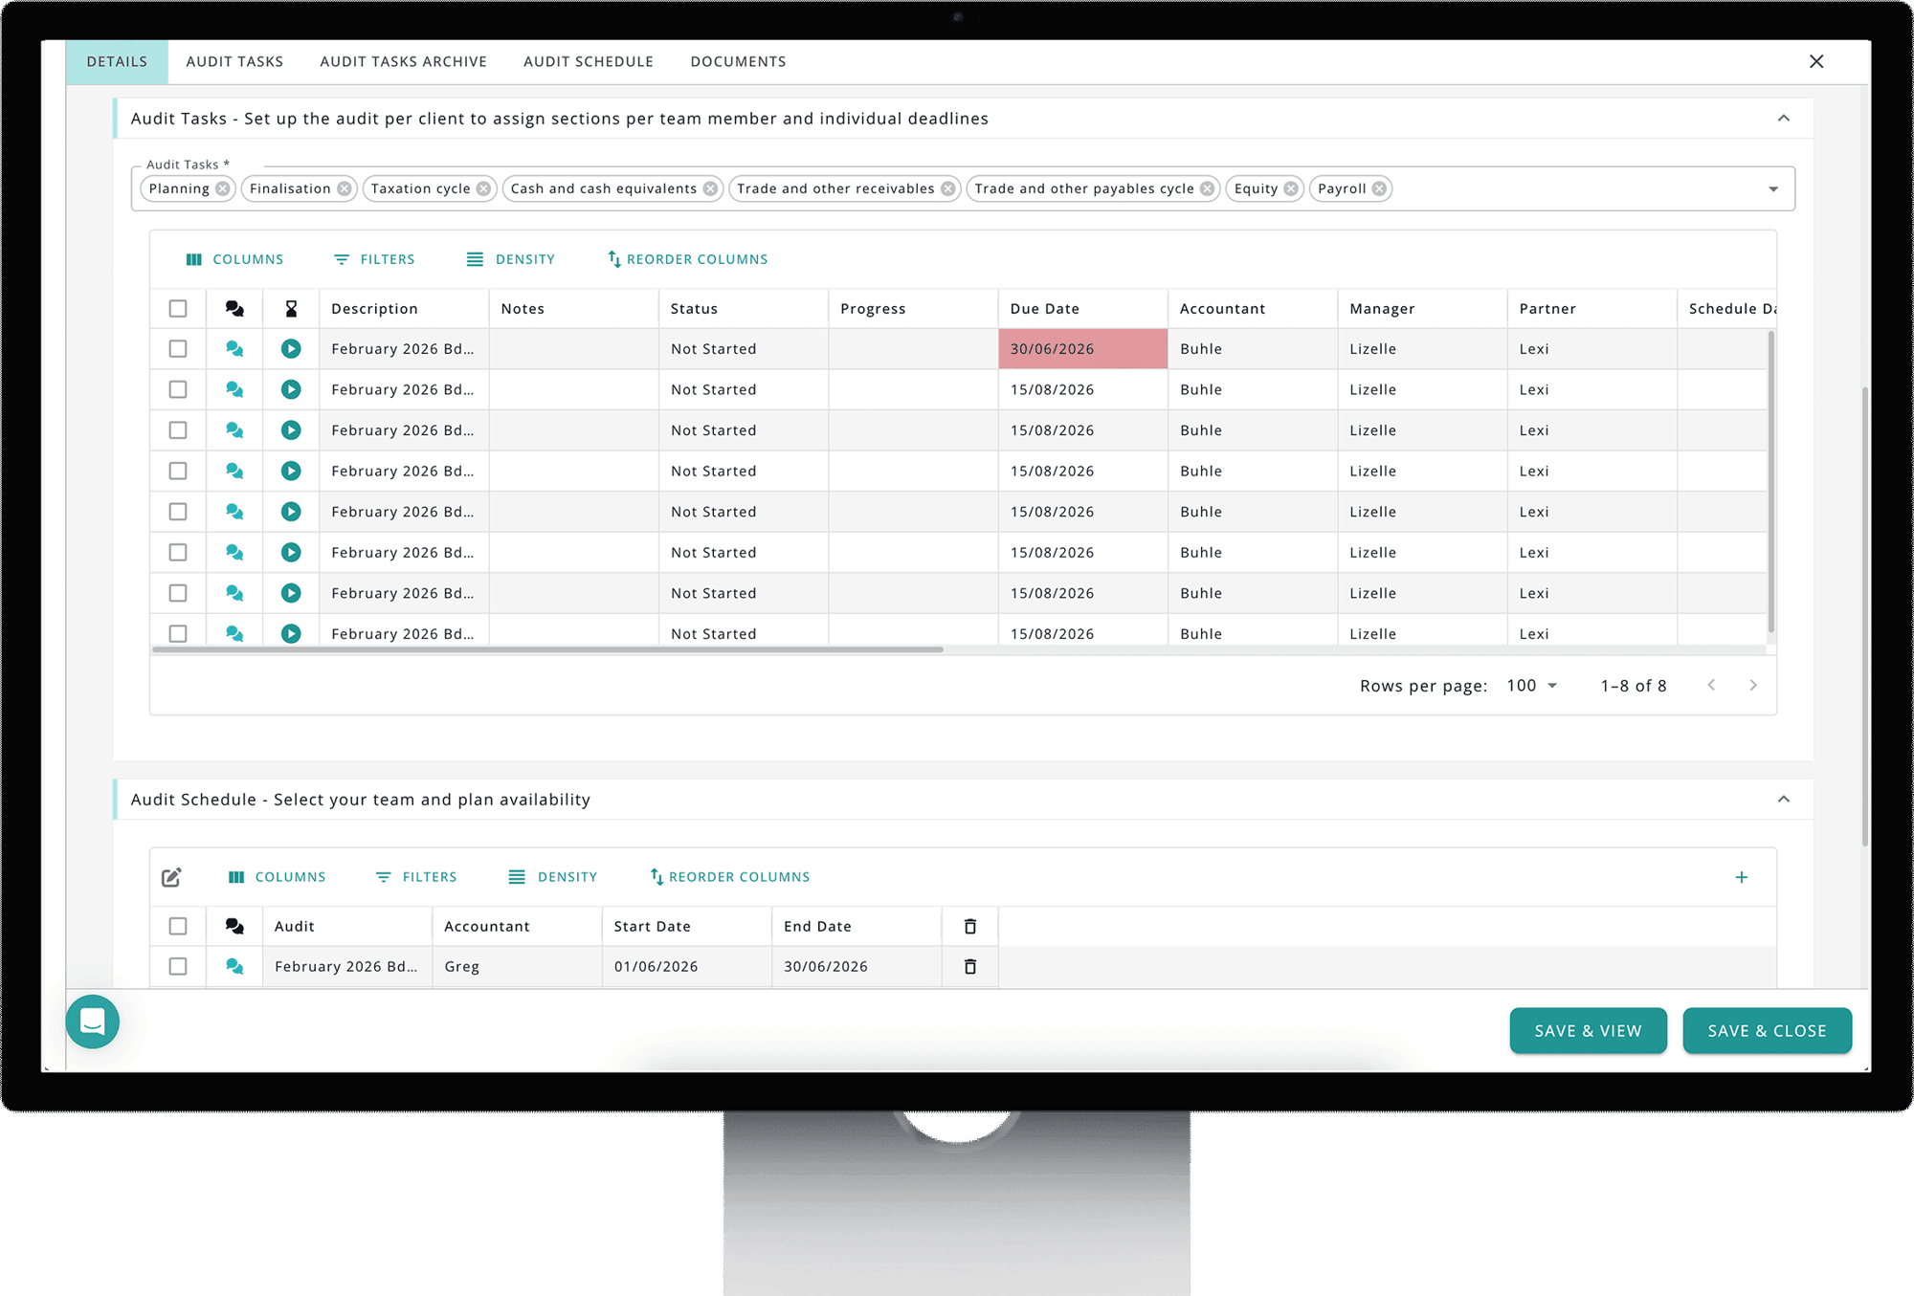Click the Partner column header
Image resolution: width=1914 pixels, height=1296 pixels.
click(x=1592, y=308)
